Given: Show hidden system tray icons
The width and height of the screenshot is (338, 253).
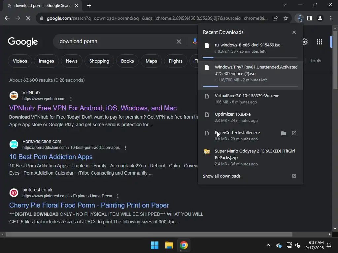Looking at the screenshot, I should tap(268, 245).
